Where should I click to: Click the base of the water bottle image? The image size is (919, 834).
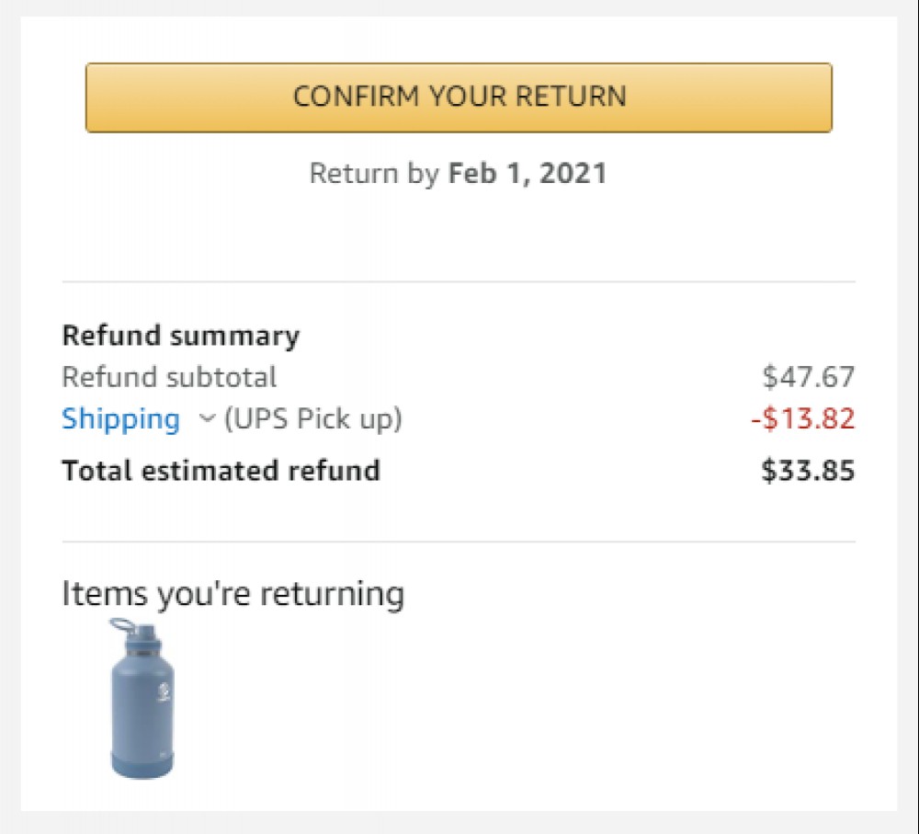[x=142, y=766]
